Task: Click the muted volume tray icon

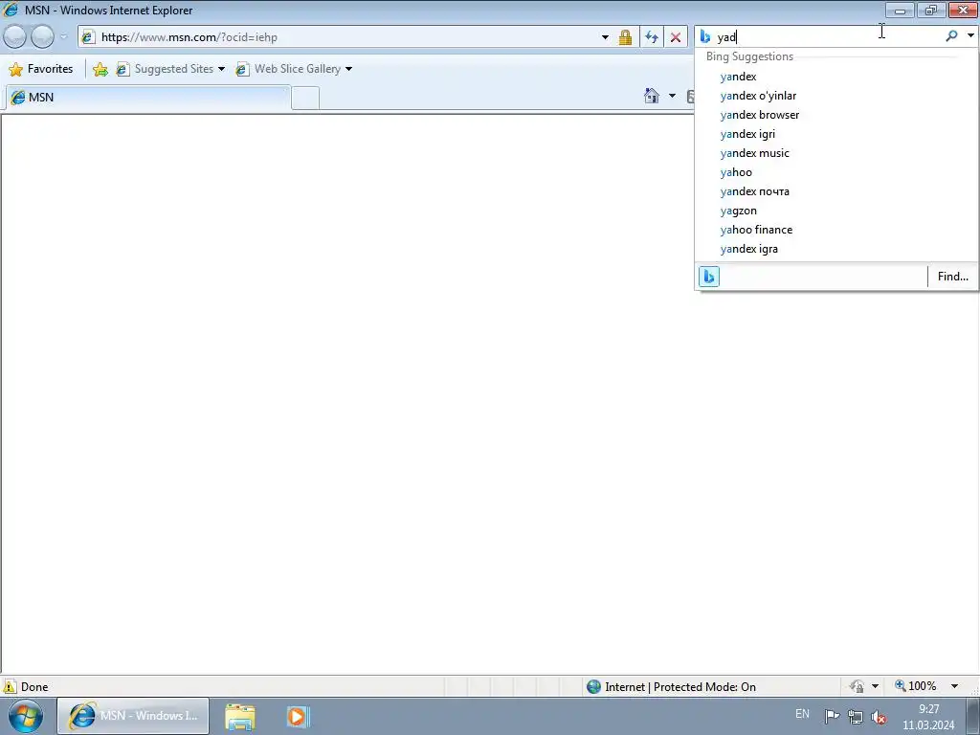Action: click(879, 717)
